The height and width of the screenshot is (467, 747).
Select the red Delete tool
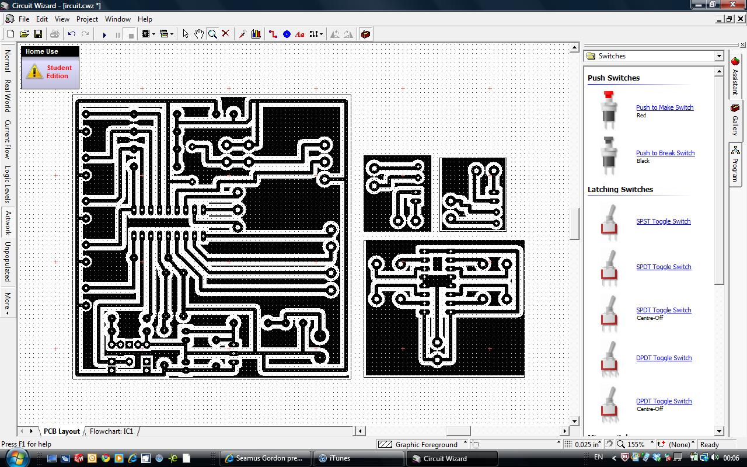tap(225, 34)
